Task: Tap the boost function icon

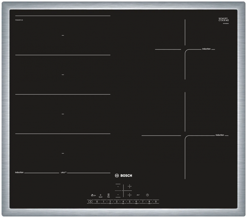Action: tap(100, 195)
